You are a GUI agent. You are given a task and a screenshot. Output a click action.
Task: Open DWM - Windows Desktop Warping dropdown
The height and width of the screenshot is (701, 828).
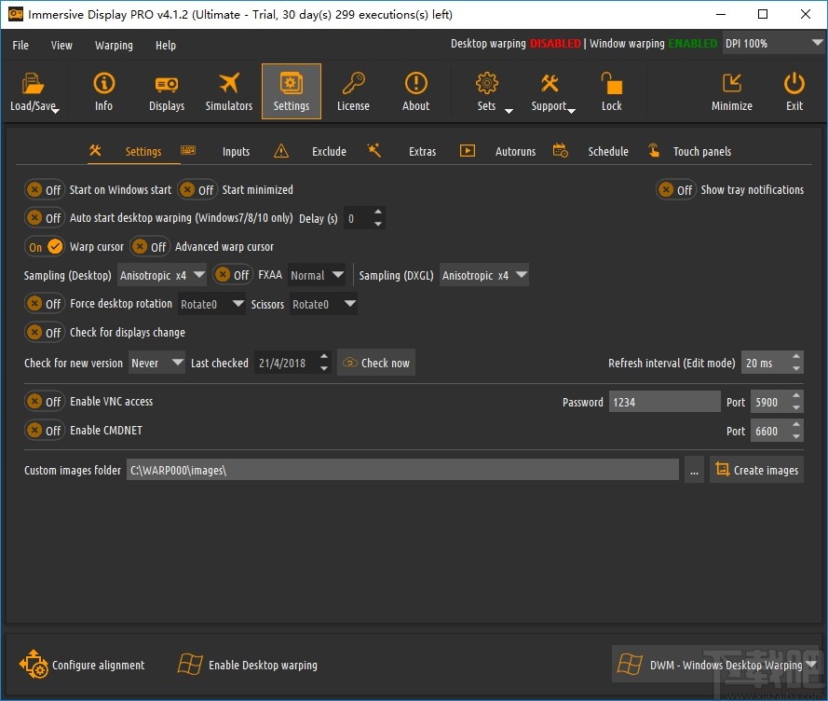[715, 664]
